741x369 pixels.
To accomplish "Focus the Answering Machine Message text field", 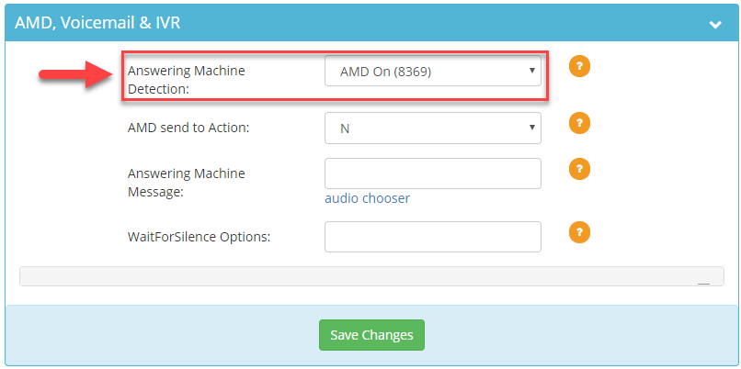I will tap(432, 173).
